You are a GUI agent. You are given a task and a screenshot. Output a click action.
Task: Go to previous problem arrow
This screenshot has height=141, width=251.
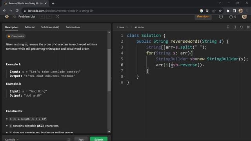point(42,16)
